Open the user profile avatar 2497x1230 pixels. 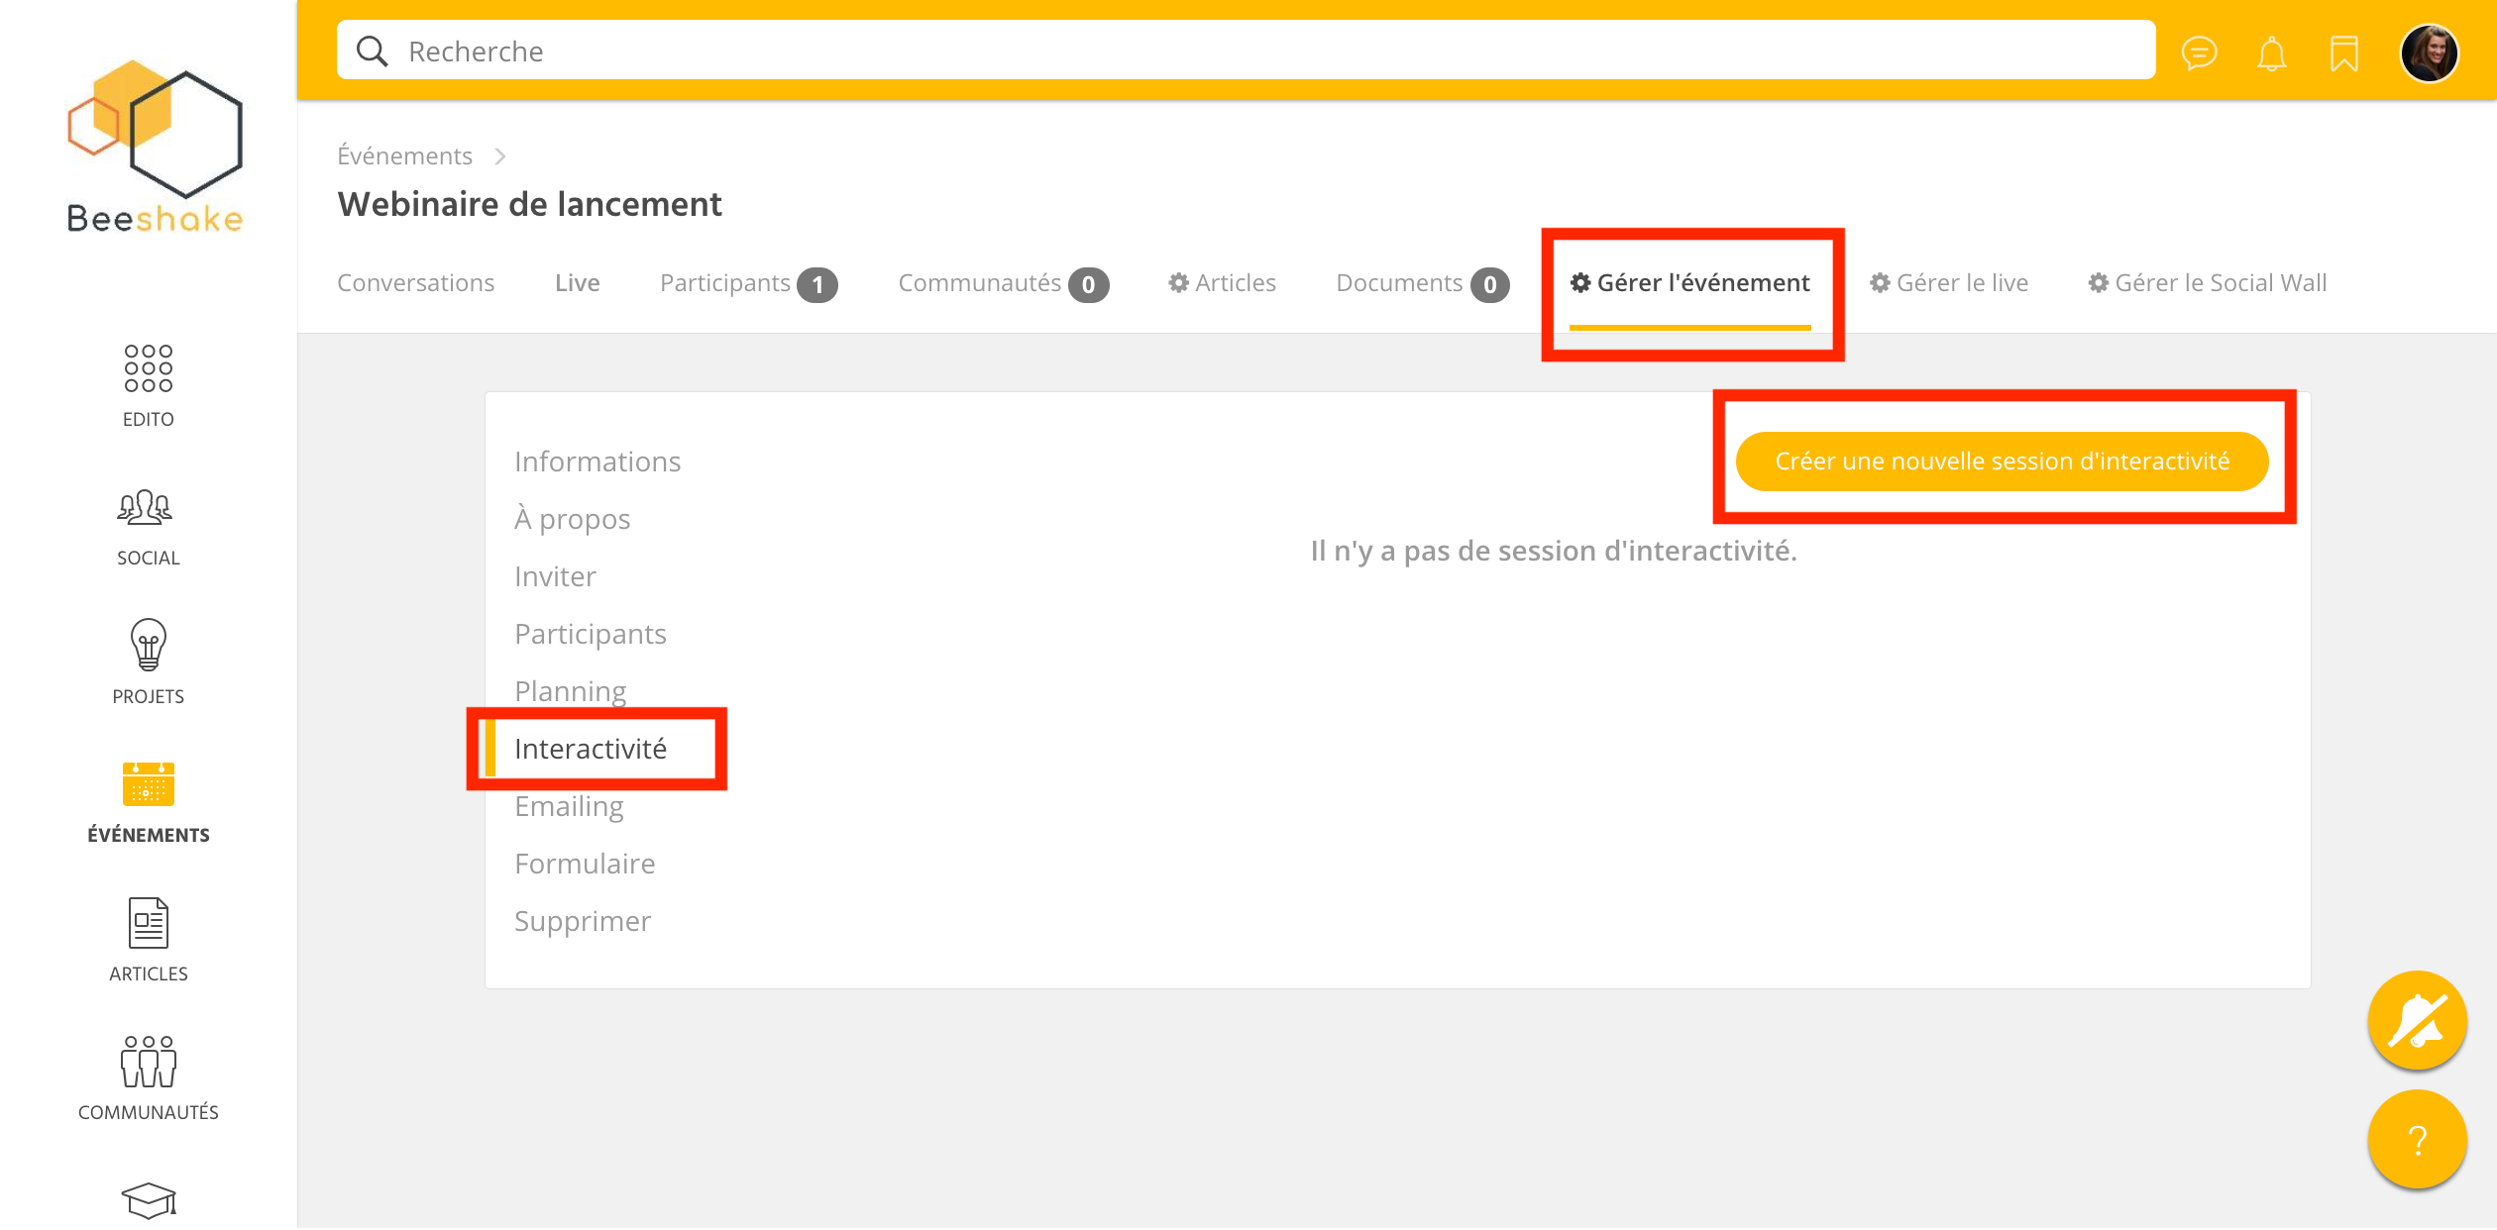tap(2429, 52)
